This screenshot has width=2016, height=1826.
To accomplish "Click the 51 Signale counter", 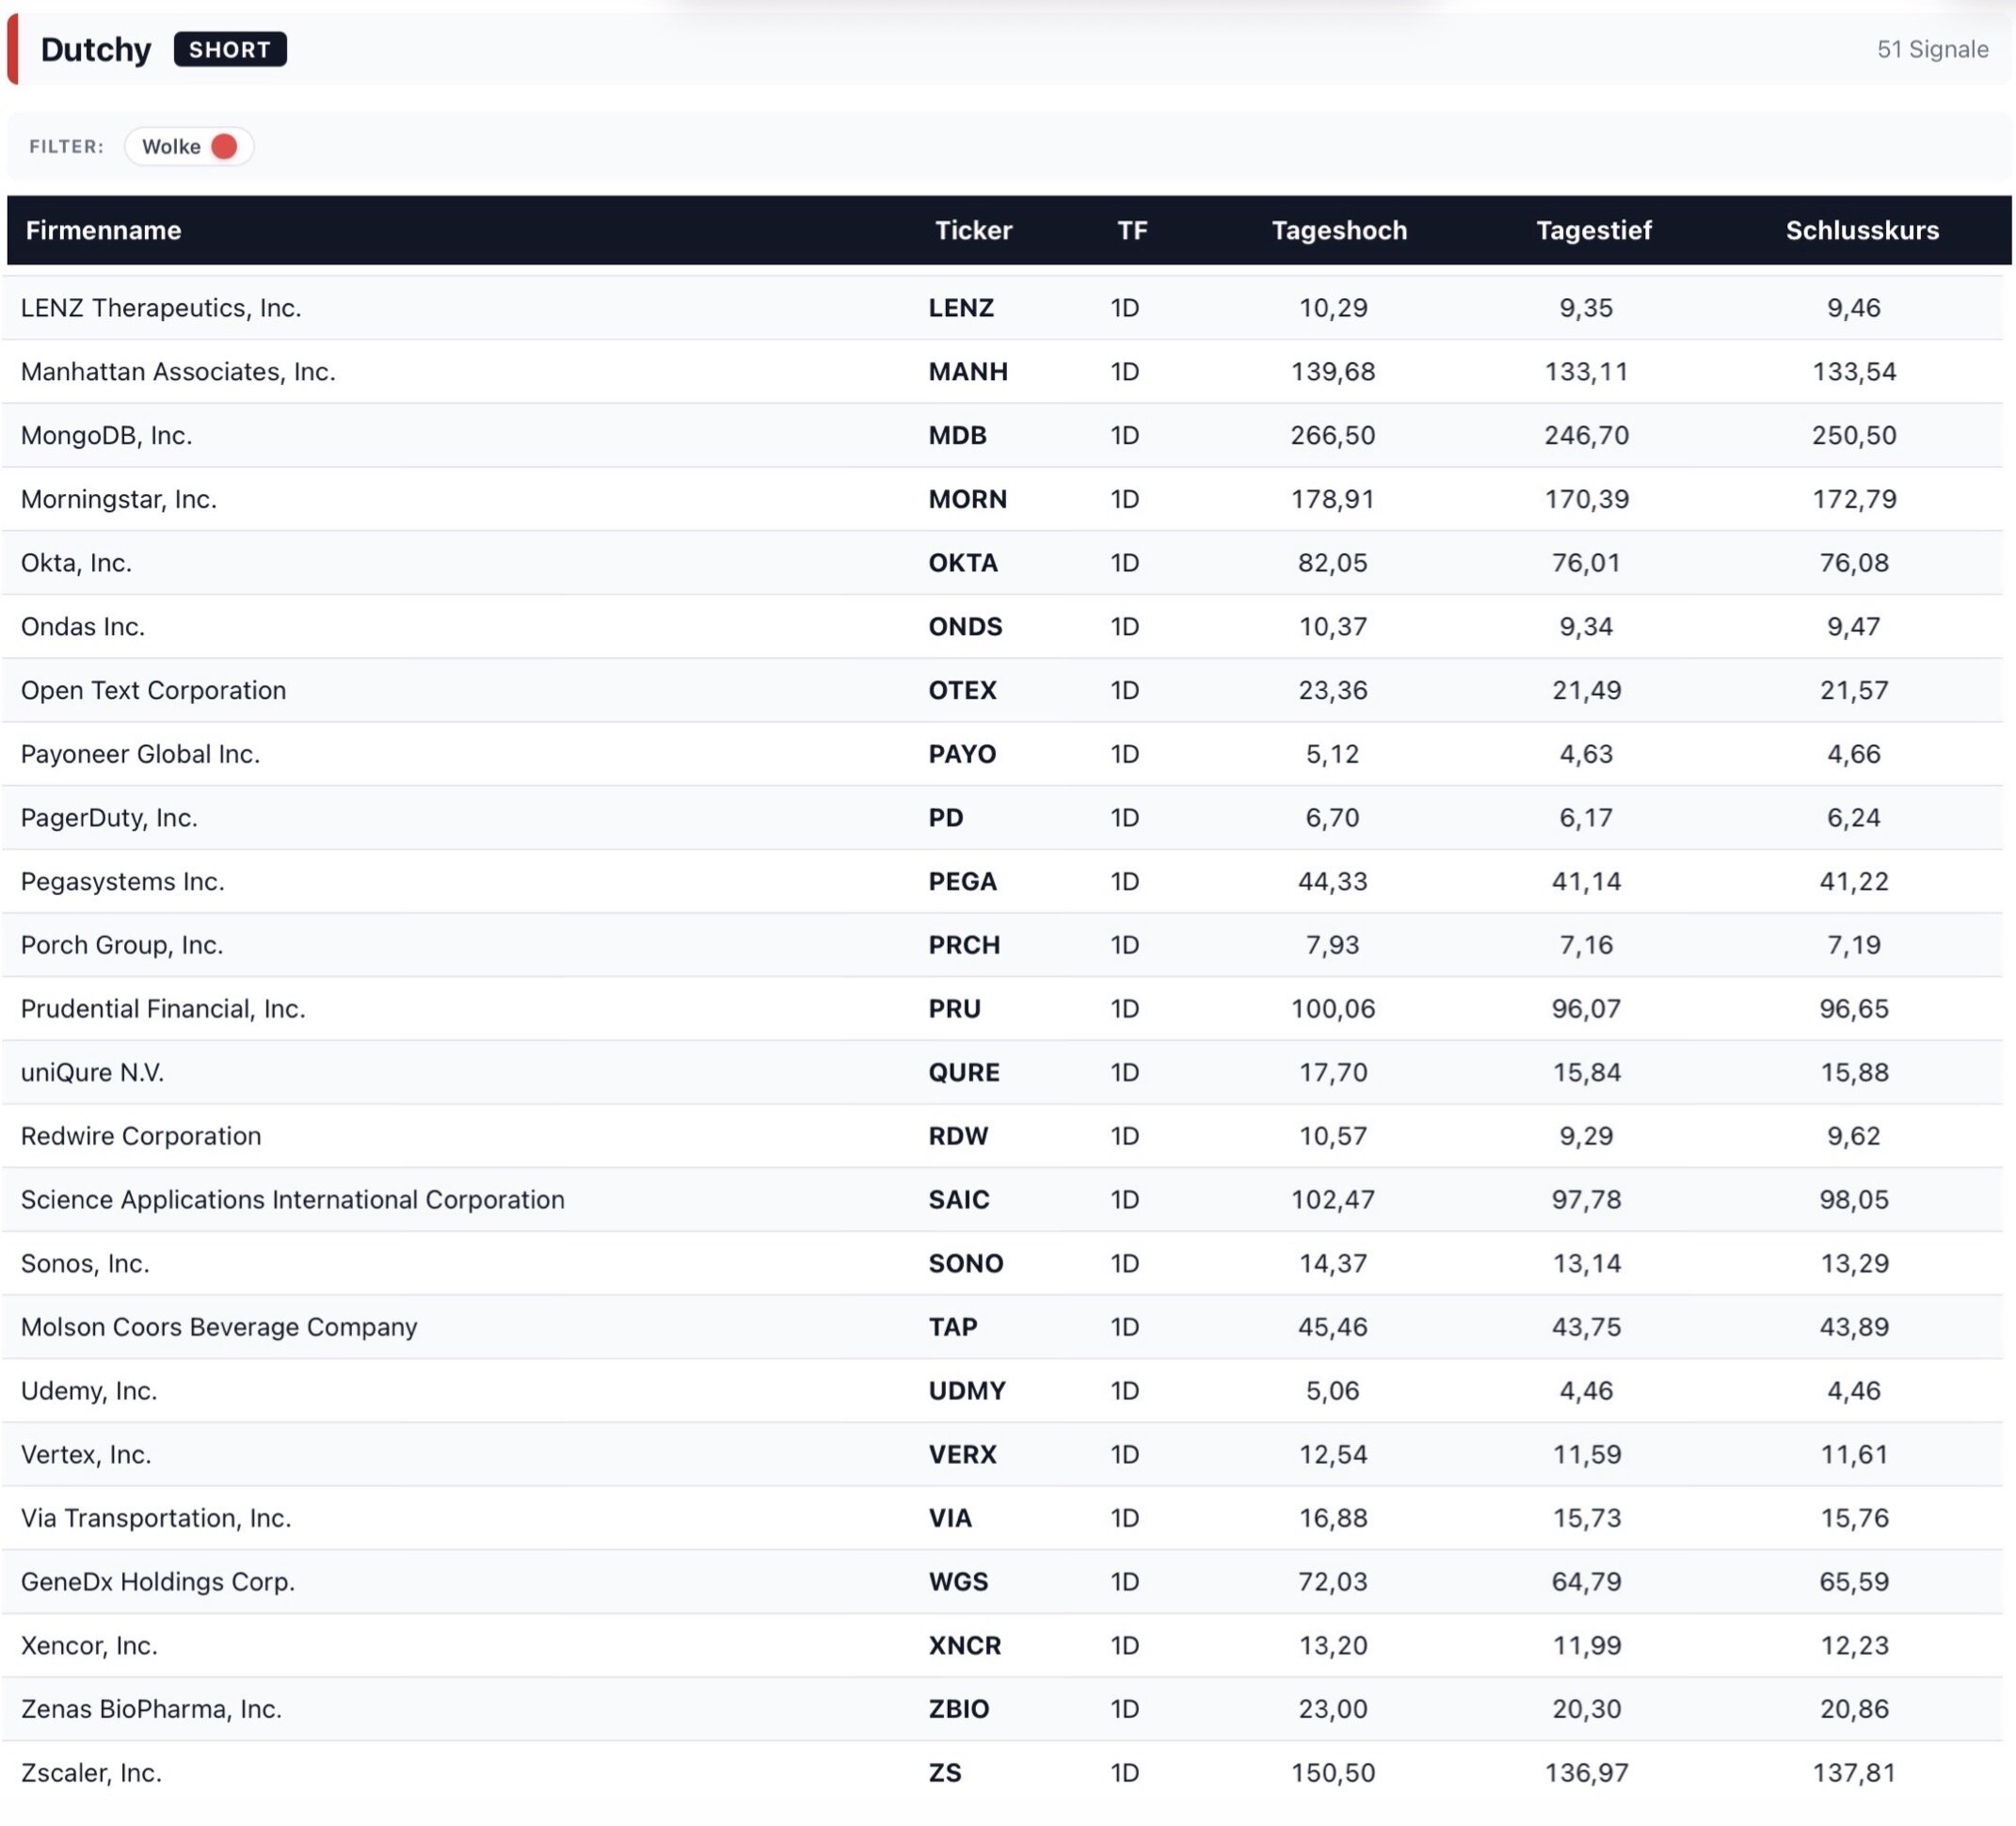I will [x=1931, y=49].
